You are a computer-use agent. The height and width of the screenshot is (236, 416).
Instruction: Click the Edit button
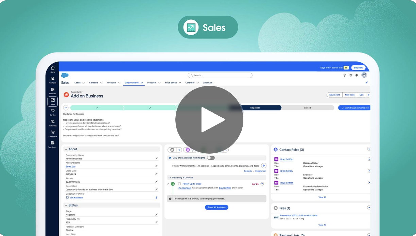point(362,95)
